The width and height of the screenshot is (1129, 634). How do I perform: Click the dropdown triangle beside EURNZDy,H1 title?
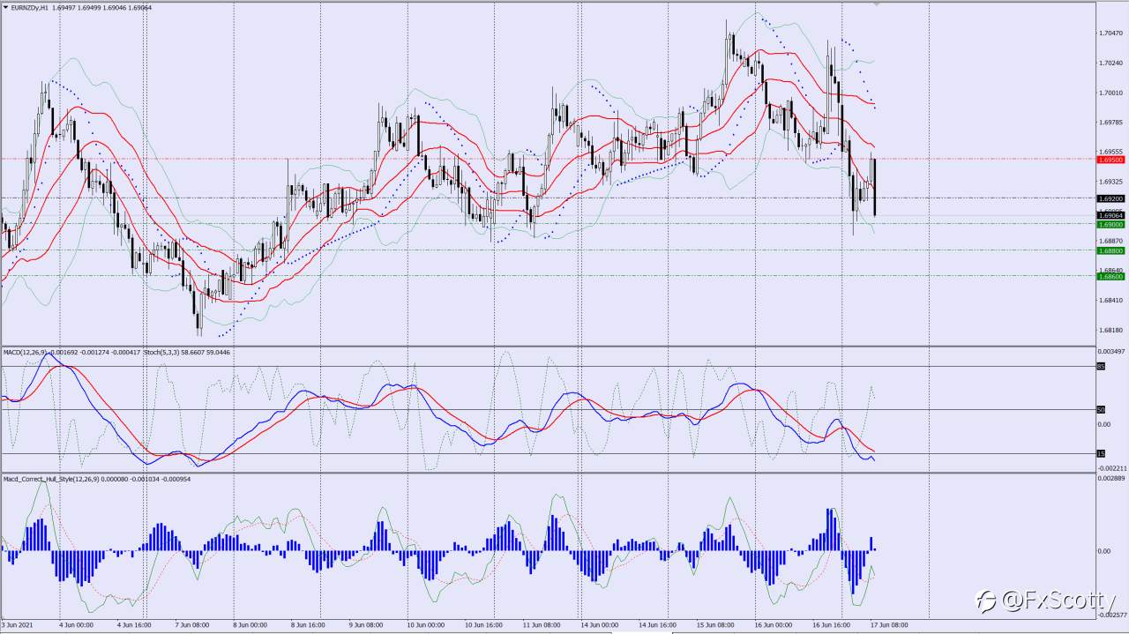(5, 7)
